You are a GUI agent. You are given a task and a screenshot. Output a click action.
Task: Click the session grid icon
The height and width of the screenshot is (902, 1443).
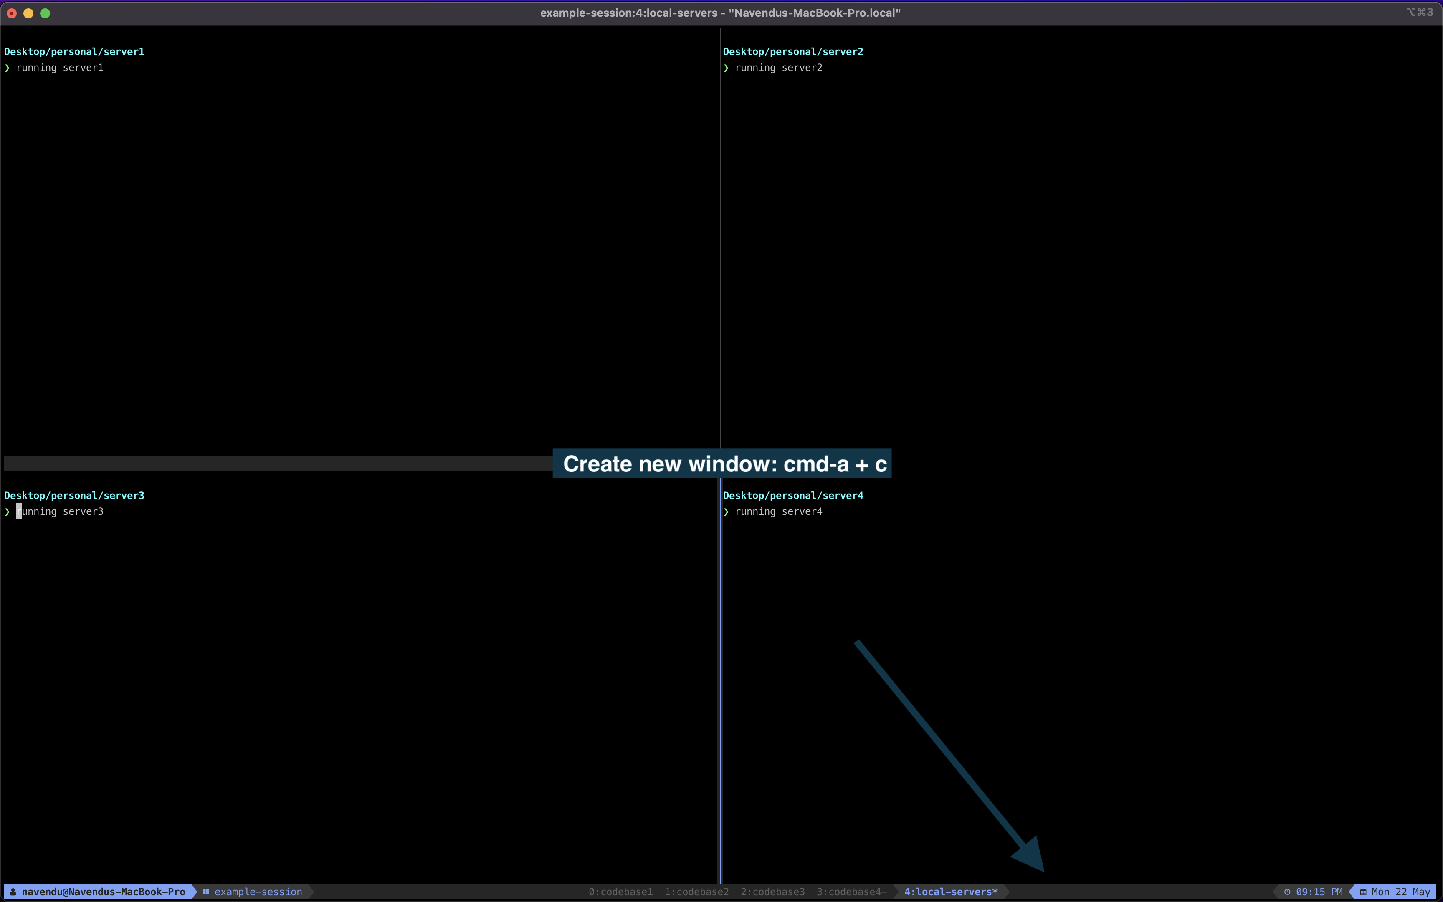pos(206,892)
